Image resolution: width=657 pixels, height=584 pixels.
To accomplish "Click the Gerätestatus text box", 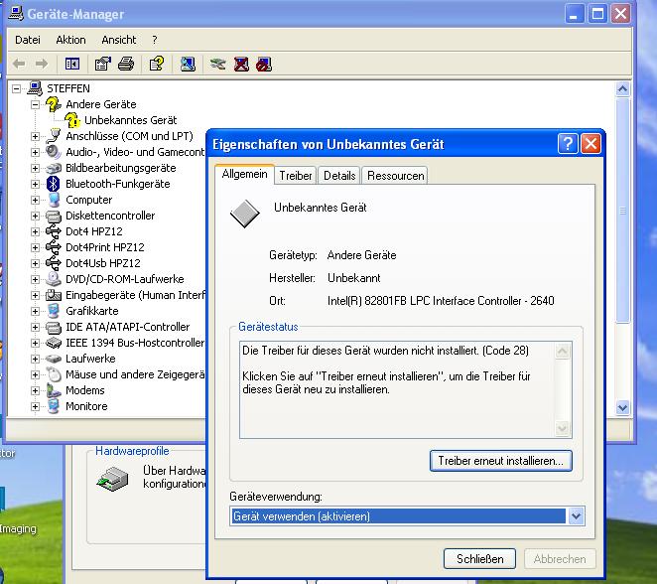I will point(405,390).
